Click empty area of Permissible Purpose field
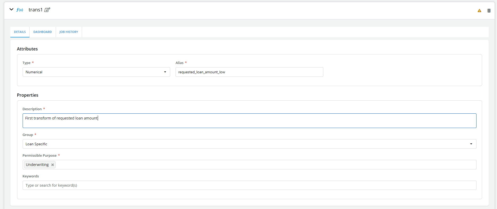 [264, 165]
